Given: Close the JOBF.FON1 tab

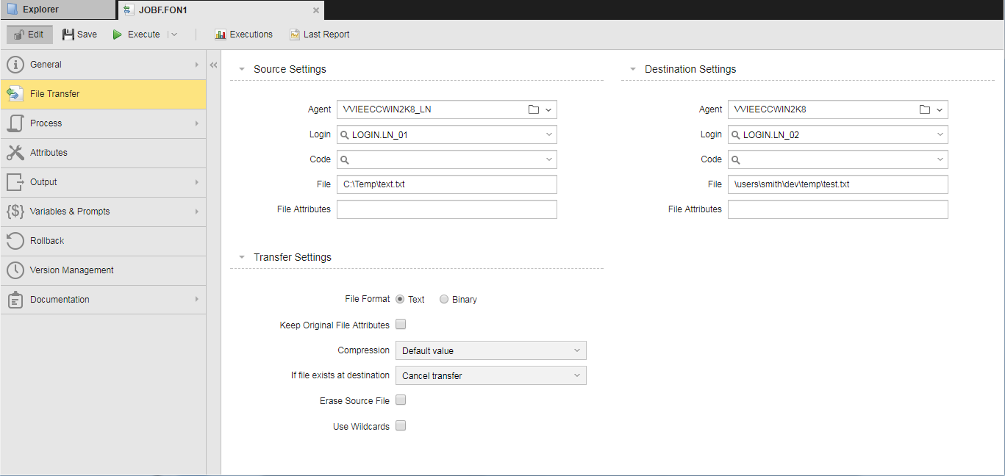Looking at the screenshot, I should [315, 10].
